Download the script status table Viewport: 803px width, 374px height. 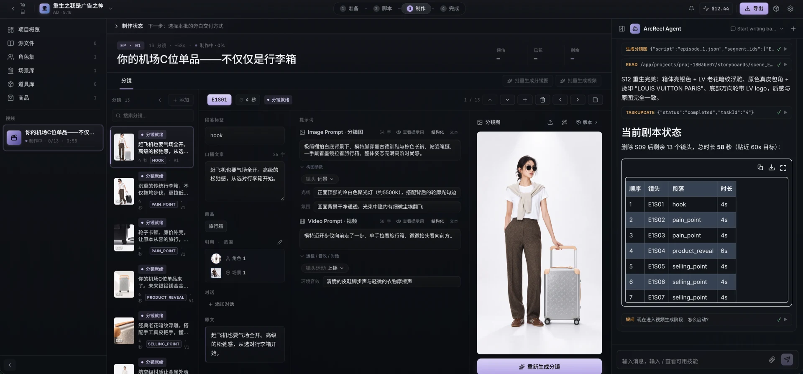[x=772, y=168]
